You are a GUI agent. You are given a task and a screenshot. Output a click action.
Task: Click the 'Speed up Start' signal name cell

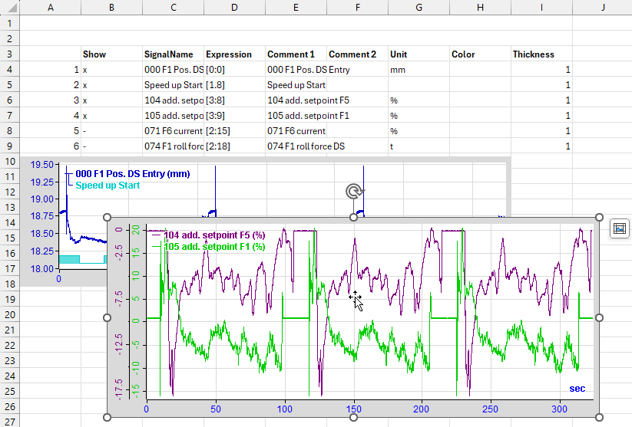coord(174,85)
